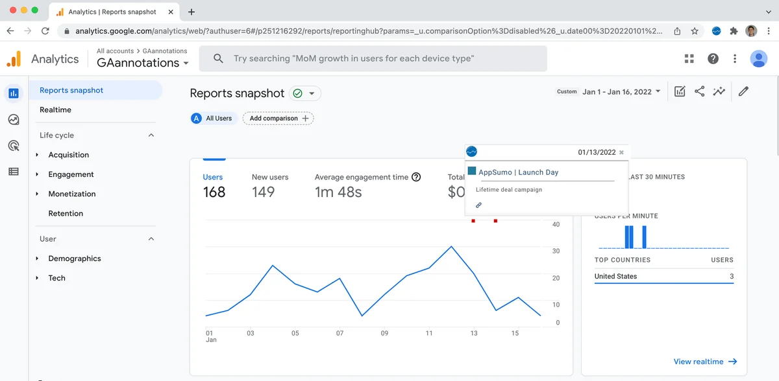This screenshot has height=381, width=779.
Task: Click the Help question mark icon
Action: (713, 59)
